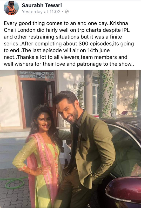This screenshot has width=141, height=208.
Task: Tap the wall lantern in the photo
Action: [75, 86]
